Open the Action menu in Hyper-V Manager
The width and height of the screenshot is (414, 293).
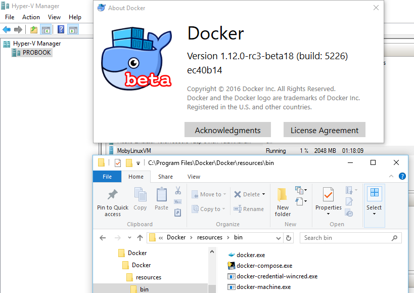click(x=31, y=17)
